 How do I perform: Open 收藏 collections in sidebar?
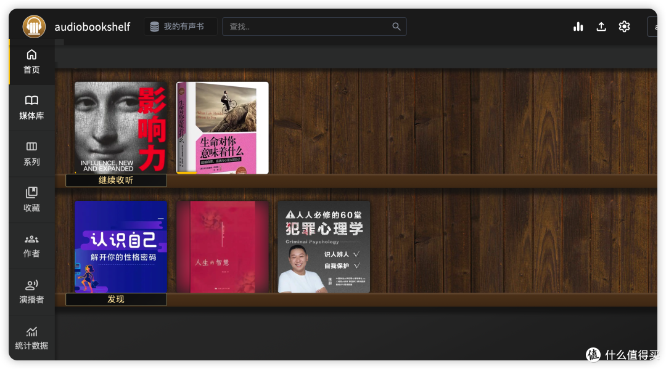[32, 200]
